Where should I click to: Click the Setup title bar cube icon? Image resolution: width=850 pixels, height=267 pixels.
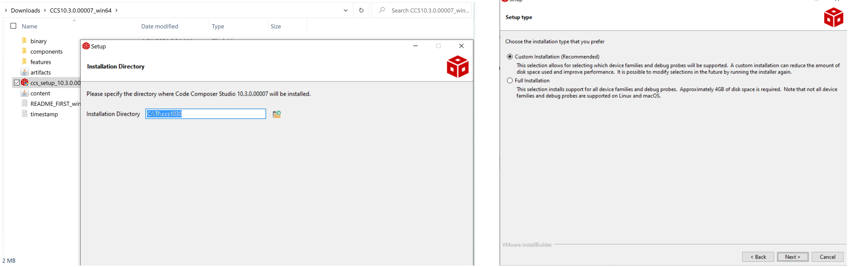tap(86, 46)
